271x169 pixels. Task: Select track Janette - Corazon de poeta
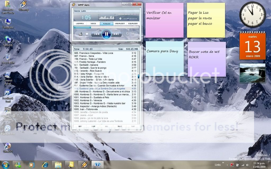pos(105,112)
